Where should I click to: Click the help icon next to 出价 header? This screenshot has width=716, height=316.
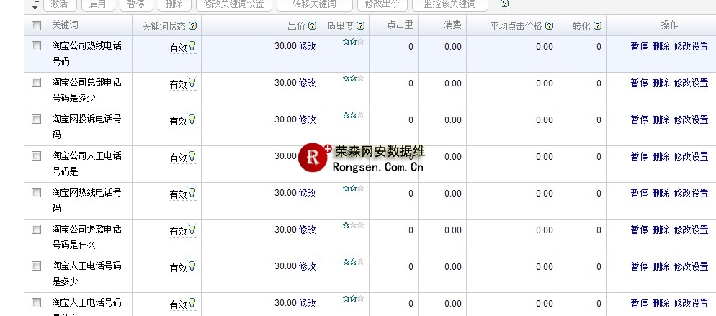tap(312, 26)
